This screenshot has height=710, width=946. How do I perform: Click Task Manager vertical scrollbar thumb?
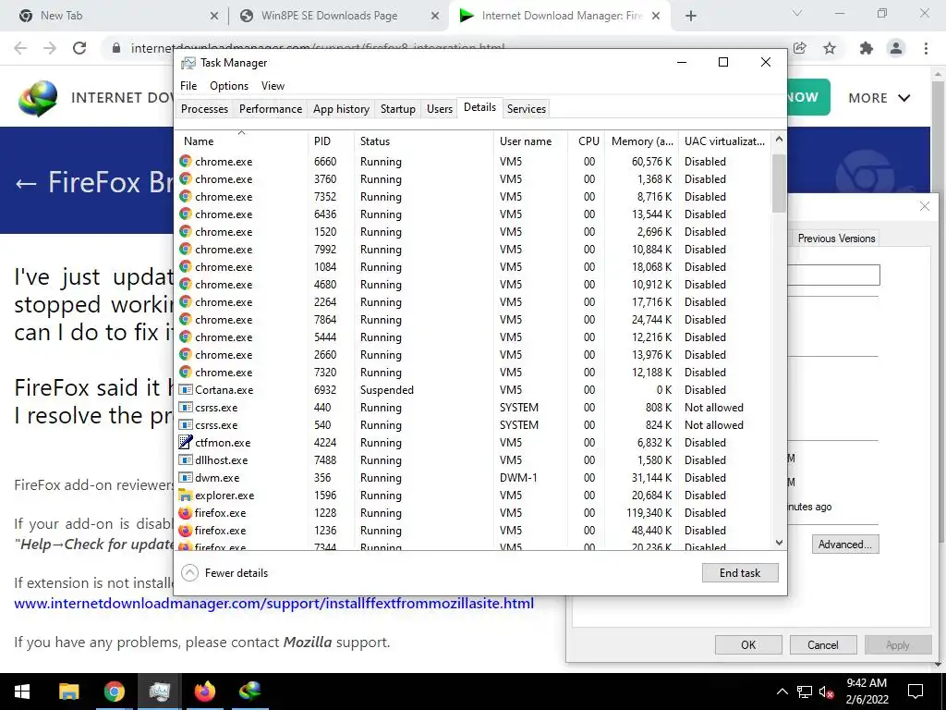(x=779, y=183)
